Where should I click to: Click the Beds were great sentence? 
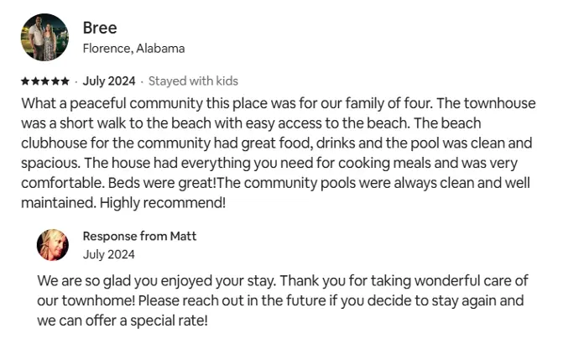tap(162, 183)
